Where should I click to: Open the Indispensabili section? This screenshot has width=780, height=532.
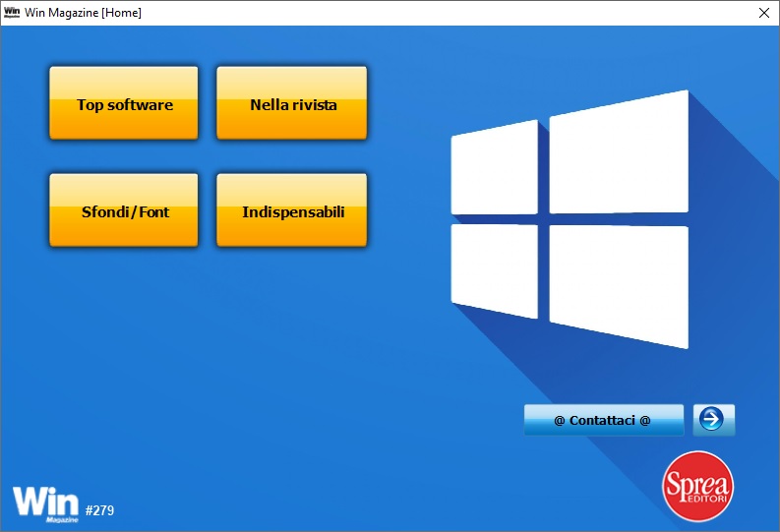tap(292, 209)
